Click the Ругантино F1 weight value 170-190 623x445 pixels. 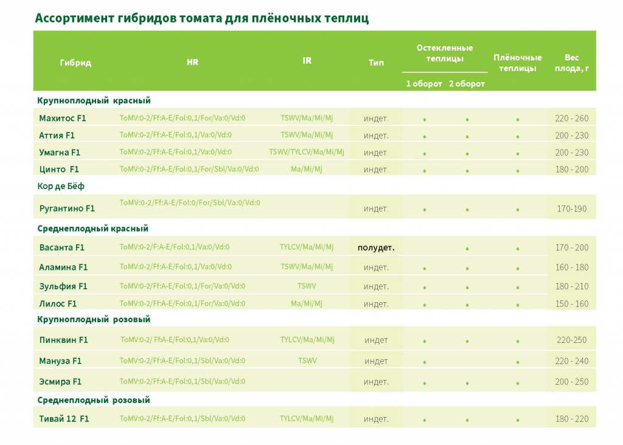click(572, 209)
